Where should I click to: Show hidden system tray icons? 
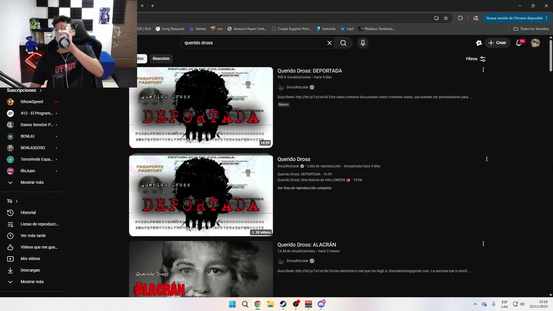point(475,304)
